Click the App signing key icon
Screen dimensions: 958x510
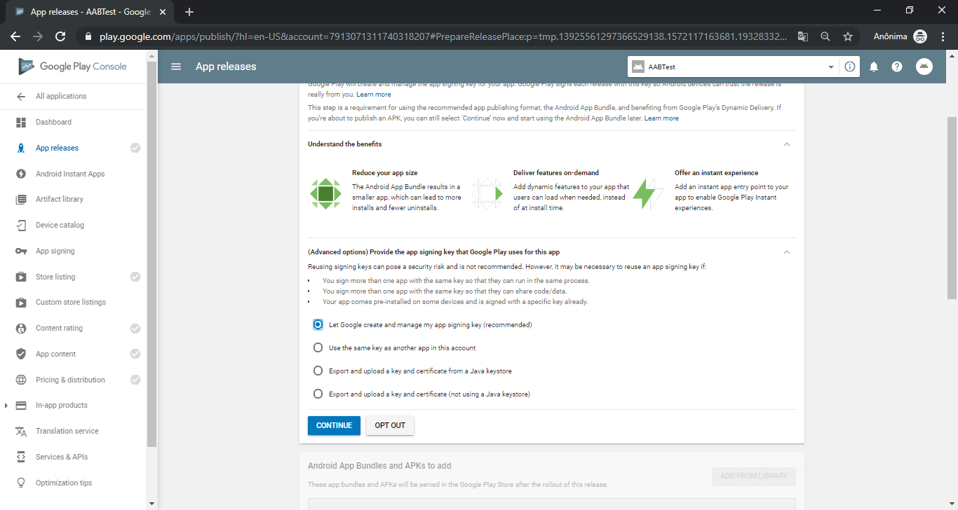21,251
